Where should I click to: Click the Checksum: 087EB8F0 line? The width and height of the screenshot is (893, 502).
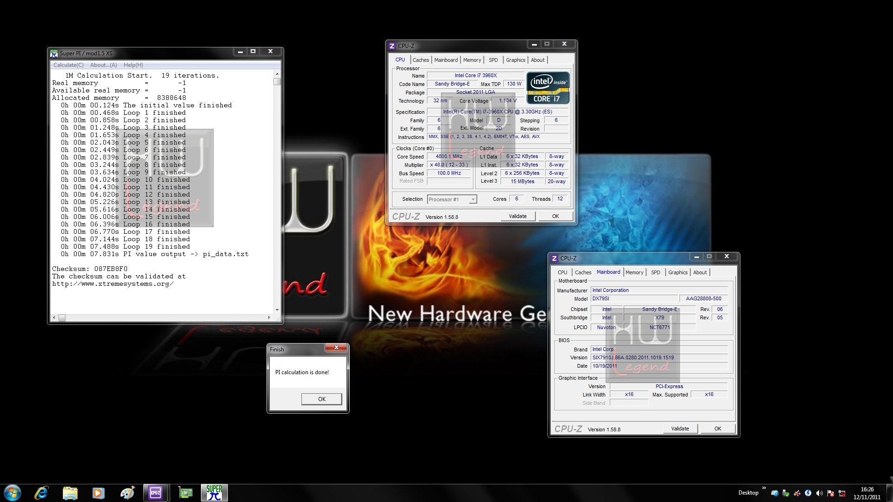coord(90,269)
